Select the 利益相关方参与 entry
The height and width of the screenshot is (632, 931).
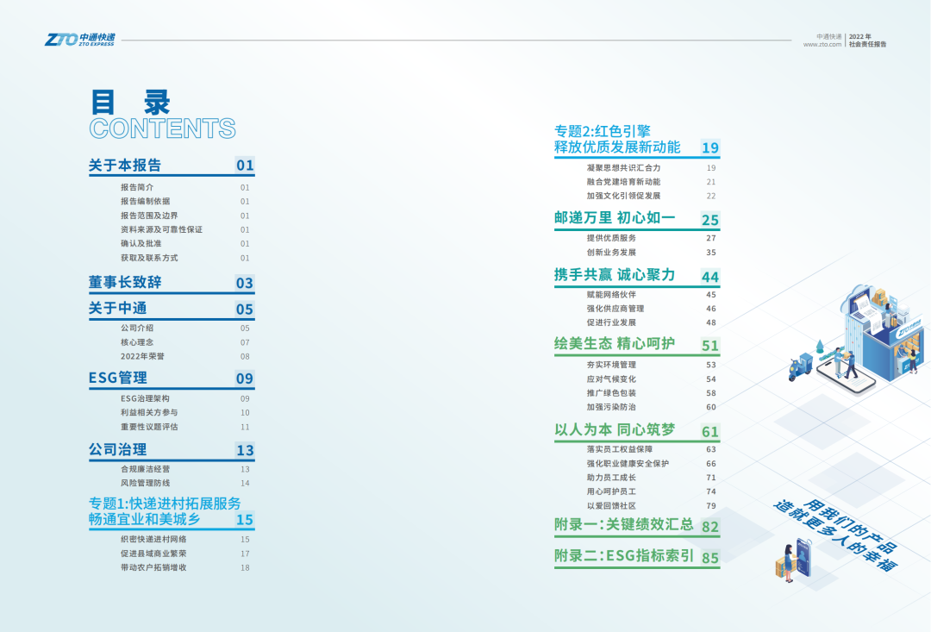point(150,412)
